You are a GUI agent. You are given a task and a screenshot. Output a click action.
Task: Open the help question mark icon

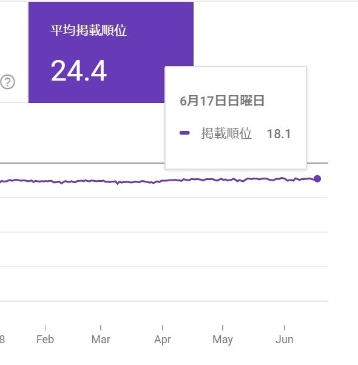tap(8, 82)
